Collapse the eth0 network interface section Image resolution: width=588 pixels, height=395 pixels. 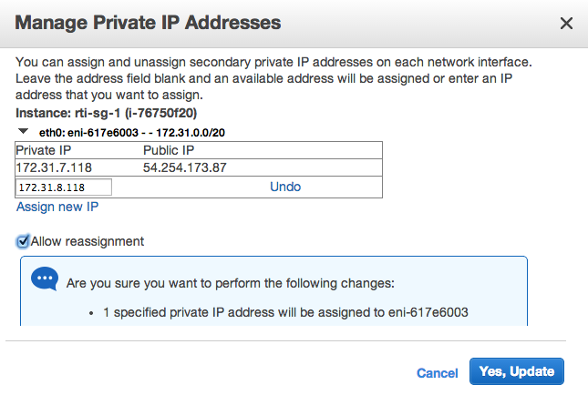(24, 131)
